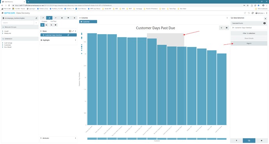Click the Export button

(x=249, y=43)
